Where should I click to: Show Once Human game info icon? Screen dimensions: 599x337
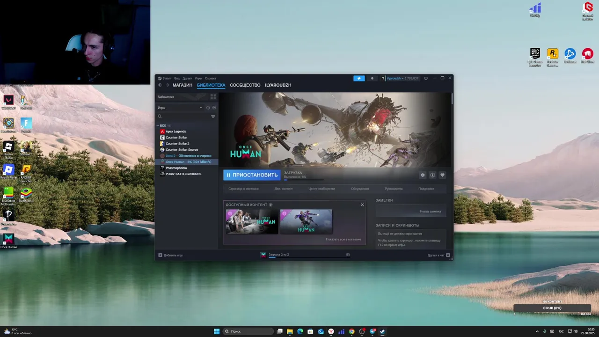click(432, 175)
